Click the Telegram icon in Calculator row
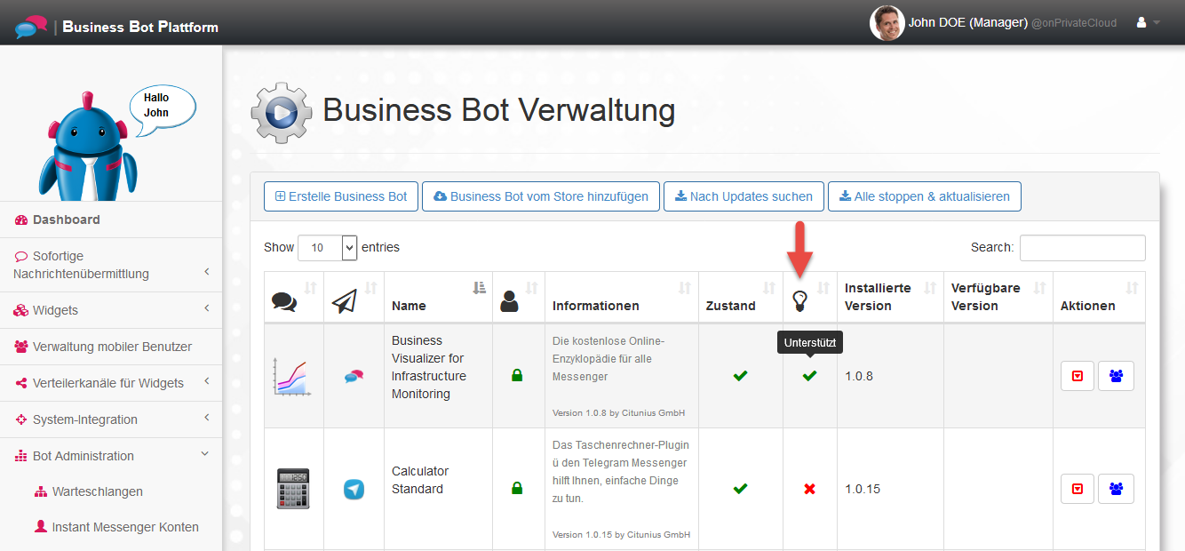Image resolution: width=1185 pixels, height=551 pixels. click(354, 489)
